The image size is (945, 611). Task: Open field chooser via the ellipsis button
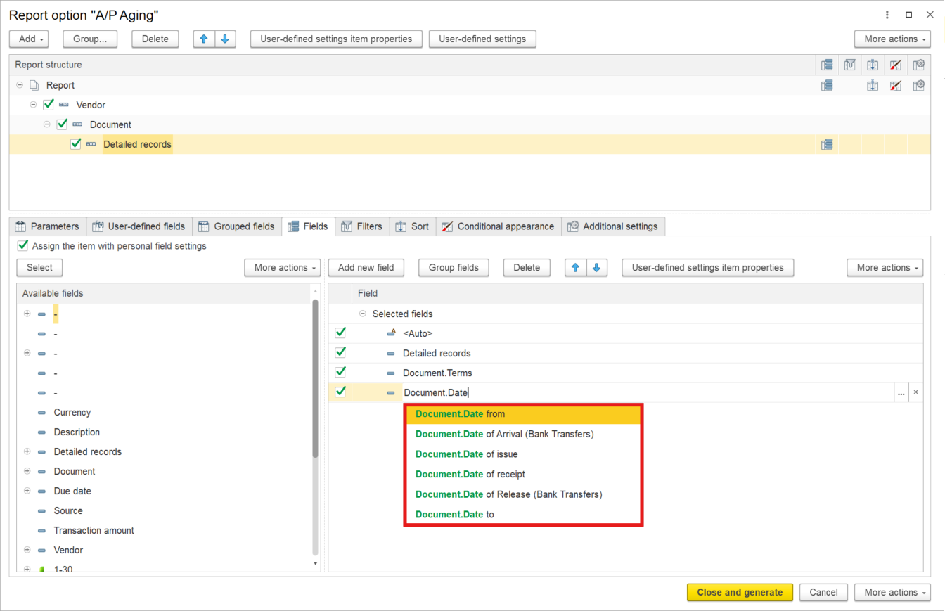click(901, 392)
